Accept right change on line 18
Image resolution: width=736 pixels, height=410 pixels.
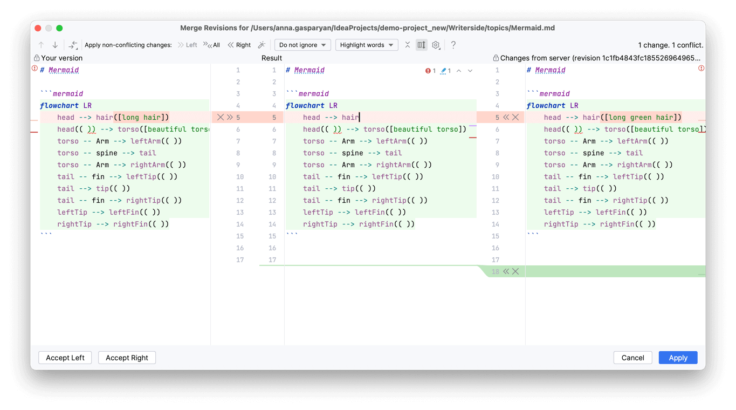coord(506,271)
